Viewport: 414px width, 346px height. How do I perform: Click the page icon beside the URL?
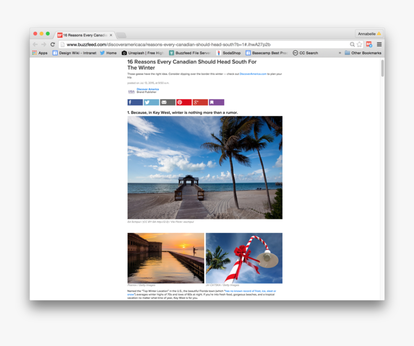(x=63, y=45)
